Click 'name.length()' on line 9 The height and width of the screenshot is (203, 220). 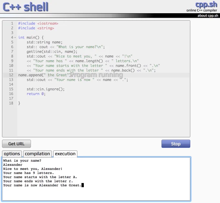(x=89, y=61)
